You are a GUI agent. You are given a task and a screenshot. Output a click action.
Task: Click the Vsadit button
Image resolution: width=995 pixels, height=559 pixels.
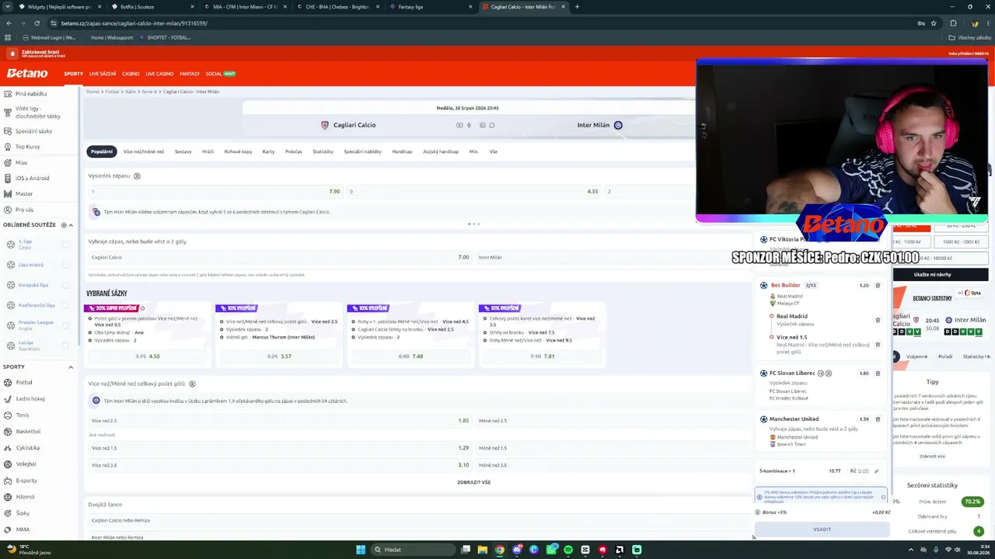click(822, 529)
